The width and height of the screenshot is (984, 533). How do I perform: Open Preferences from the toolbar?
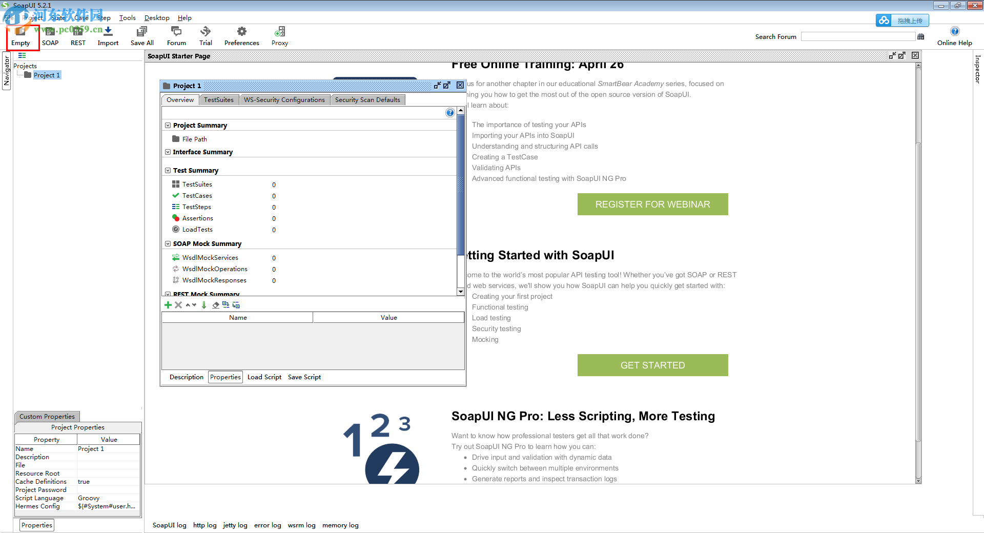tap(242, 36)
